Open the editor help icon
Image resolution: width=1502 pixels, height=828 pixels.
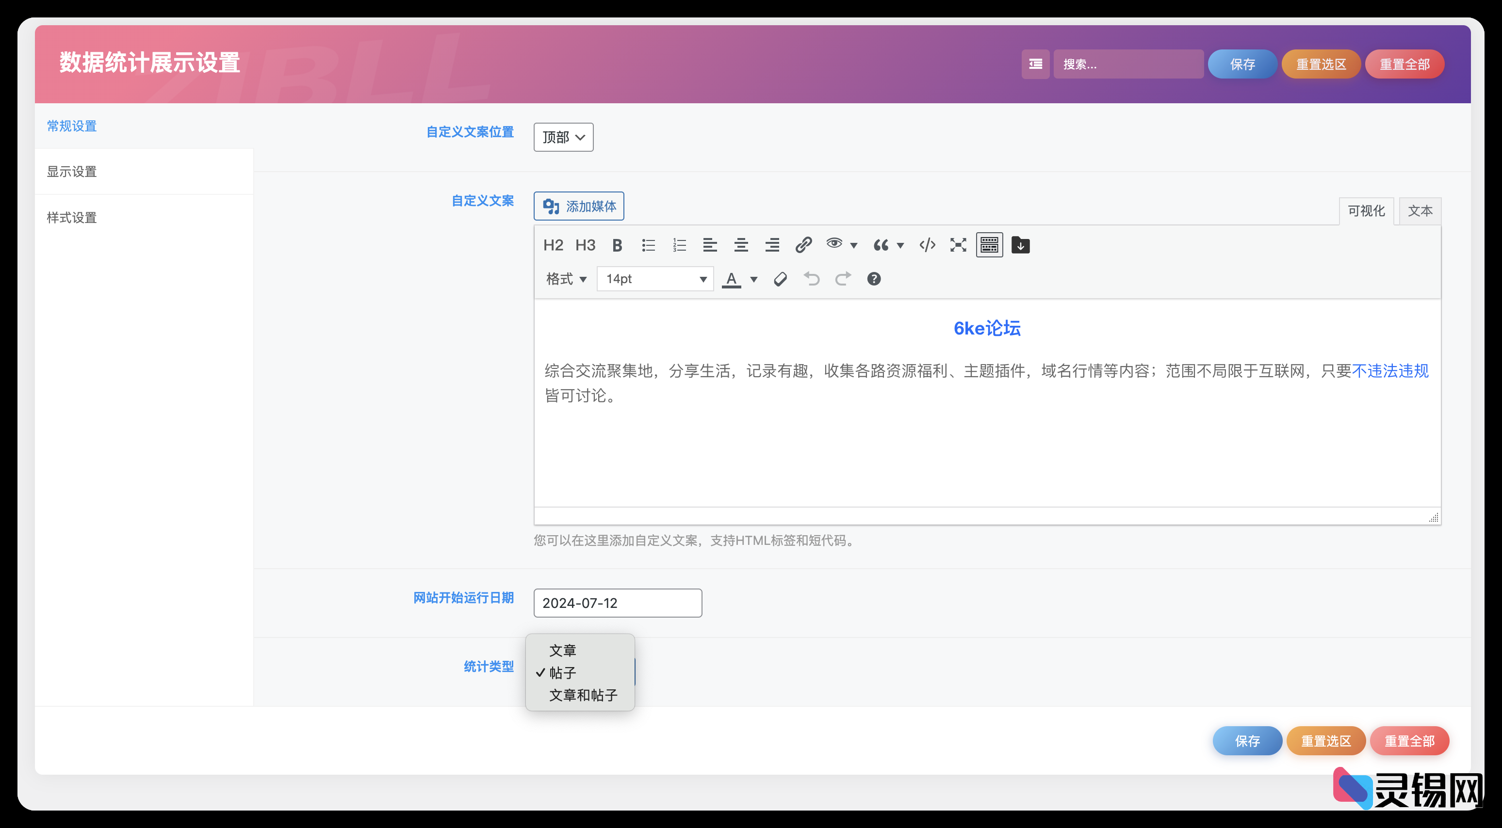[873, 279]
